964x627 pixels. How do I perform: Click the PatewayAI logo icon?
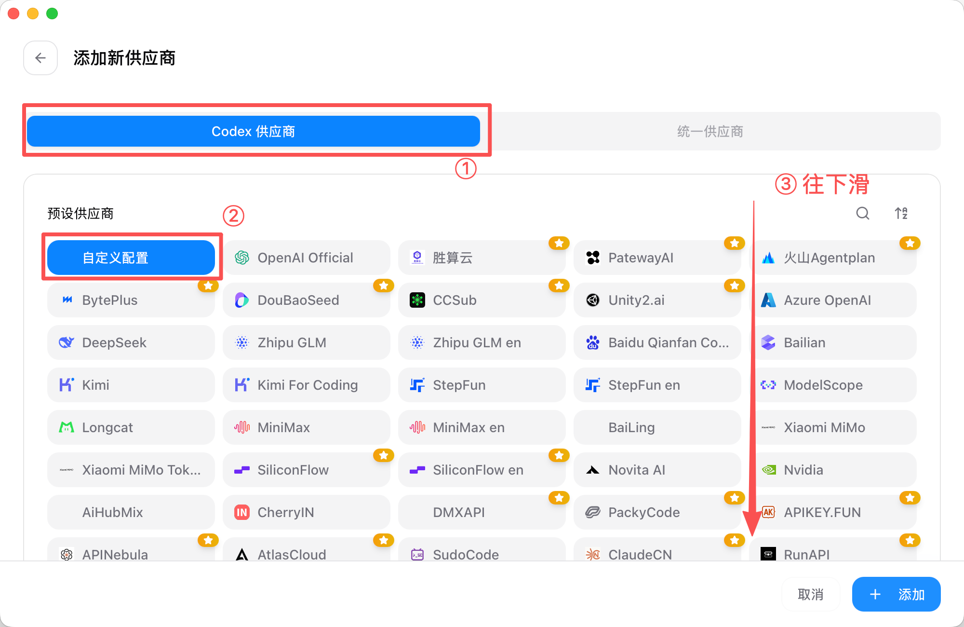pos(593,258)
